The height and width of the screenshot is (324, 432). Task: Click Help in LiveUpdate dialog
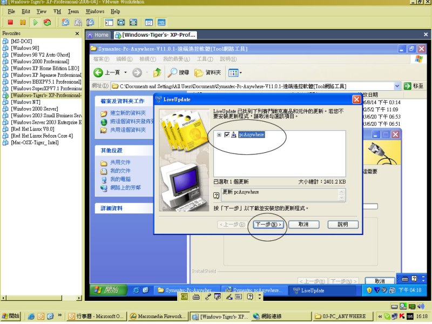pyautogui.click(x=343, y=225)
